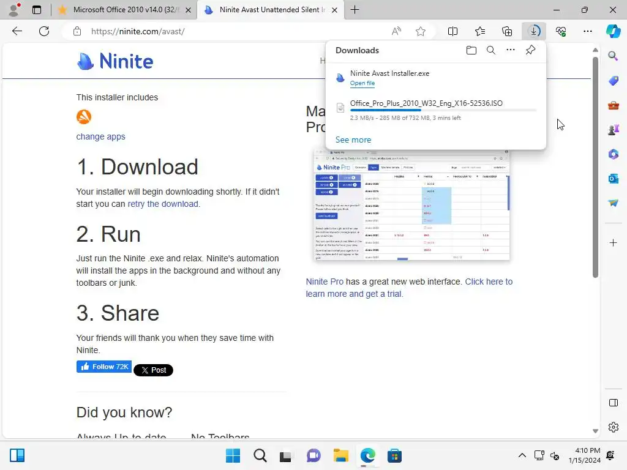Toggle sidebar visibility icon
This screenshot has width=627, height=470.
(613, 403)
